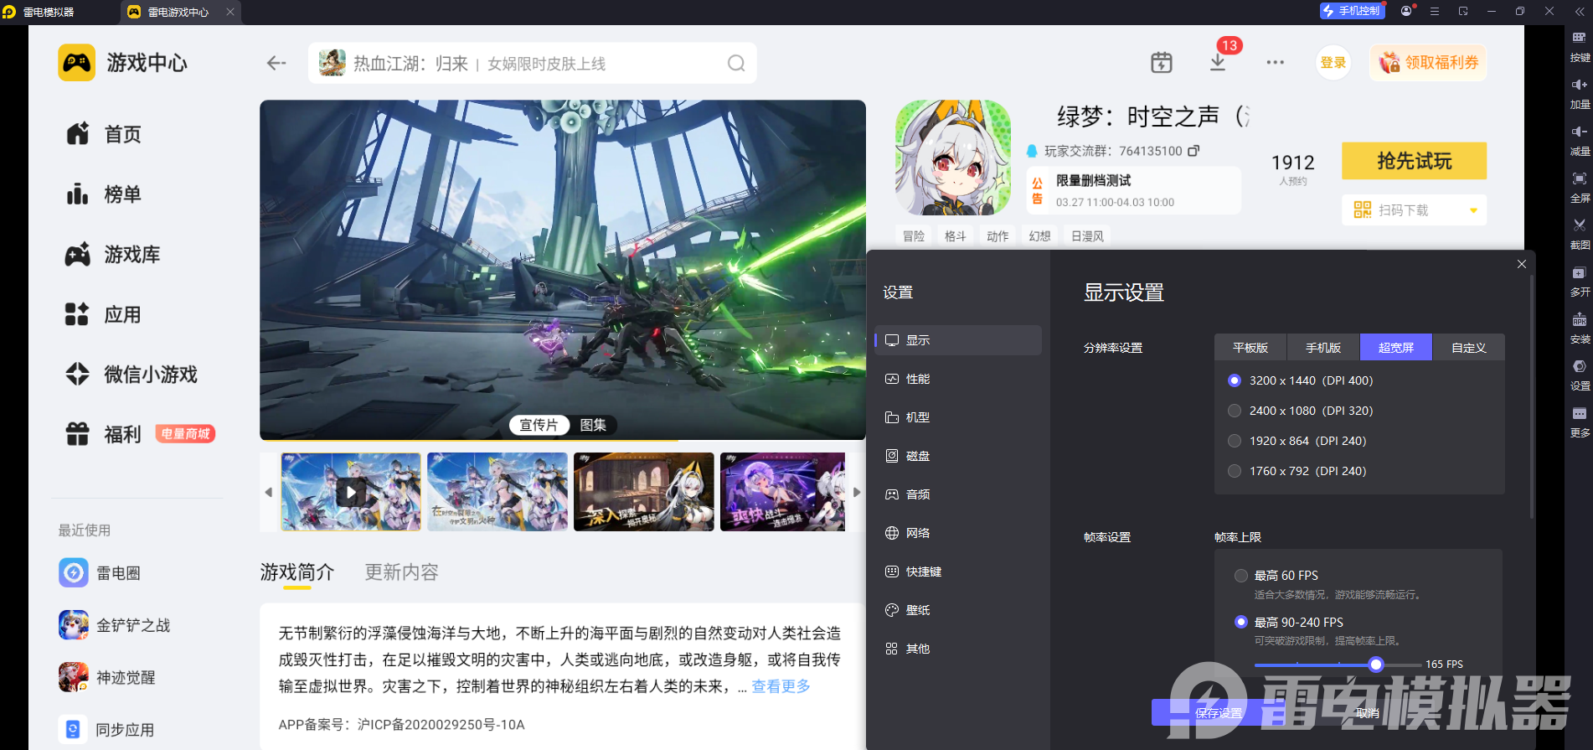Open the three-dots more menu in header
Viewport: 1593px width, 750px height.
point(1275,63)
